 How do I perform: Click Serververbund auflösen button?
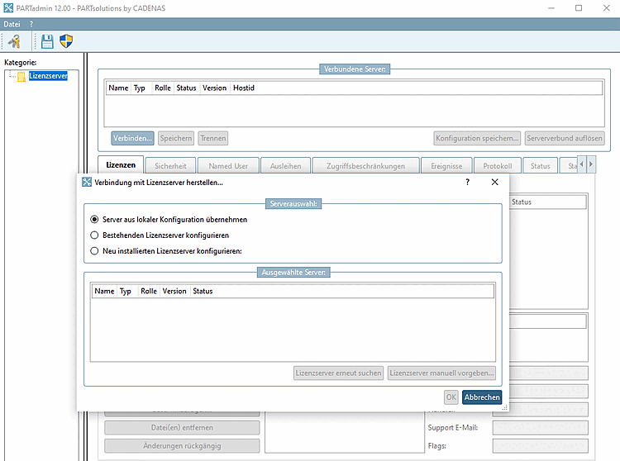click(565, 138)
